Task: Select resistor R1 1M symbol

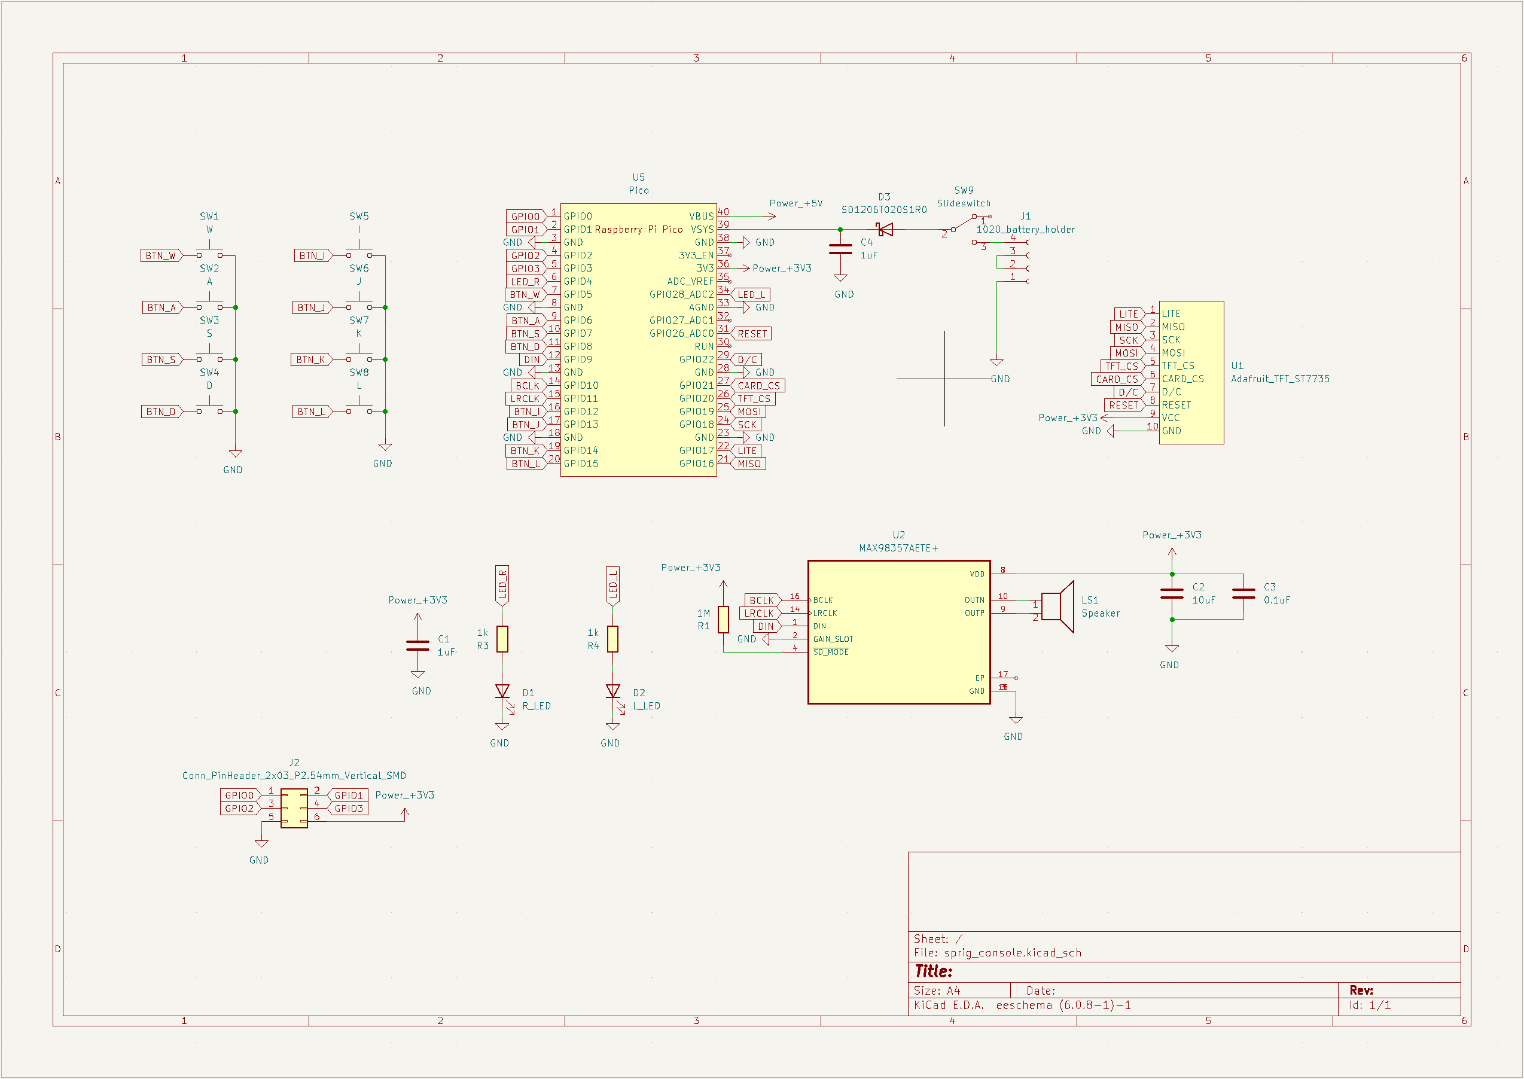Action: pyautogui.click(x=723, y=619)
